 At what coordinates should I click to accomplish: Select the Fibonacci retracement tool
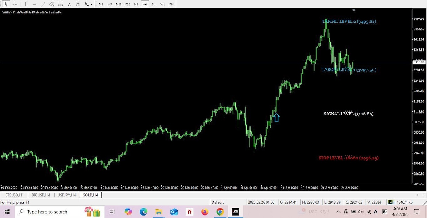coord(61,4)
